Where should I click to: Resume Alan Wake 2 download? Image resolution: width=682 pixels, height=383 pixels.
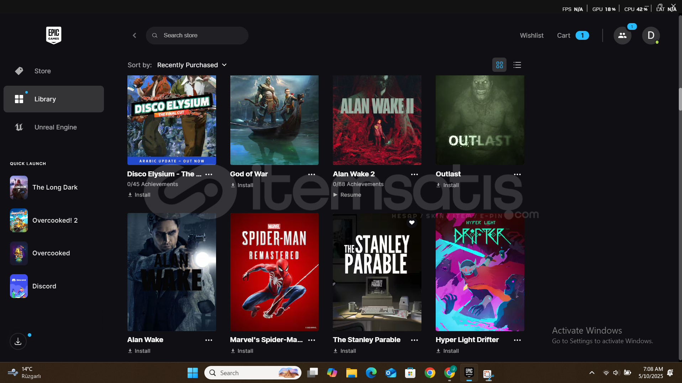click(347, 195)
